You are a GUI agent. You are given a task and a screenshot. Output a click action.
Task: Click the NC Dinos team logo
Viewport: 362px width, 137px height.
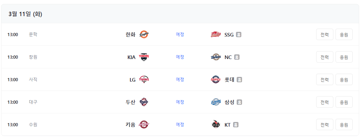coord(216,57)
